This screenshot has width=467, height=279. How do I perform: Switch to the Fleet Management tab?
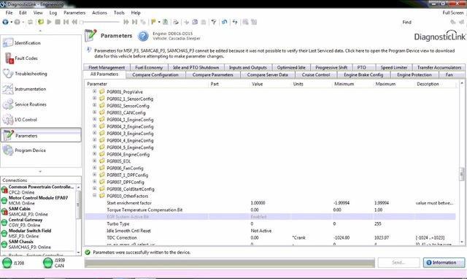(x=107, y=67)
